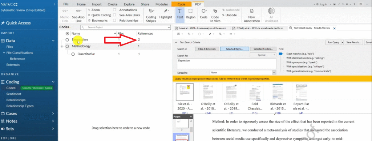Open the AI Assistant
372x141 pixels.
pyautogui.click(x=271, y=15)
